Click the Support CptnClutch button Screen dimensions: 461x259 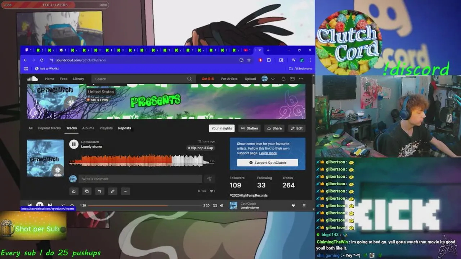pyautogui.click(x=268, y=163)
